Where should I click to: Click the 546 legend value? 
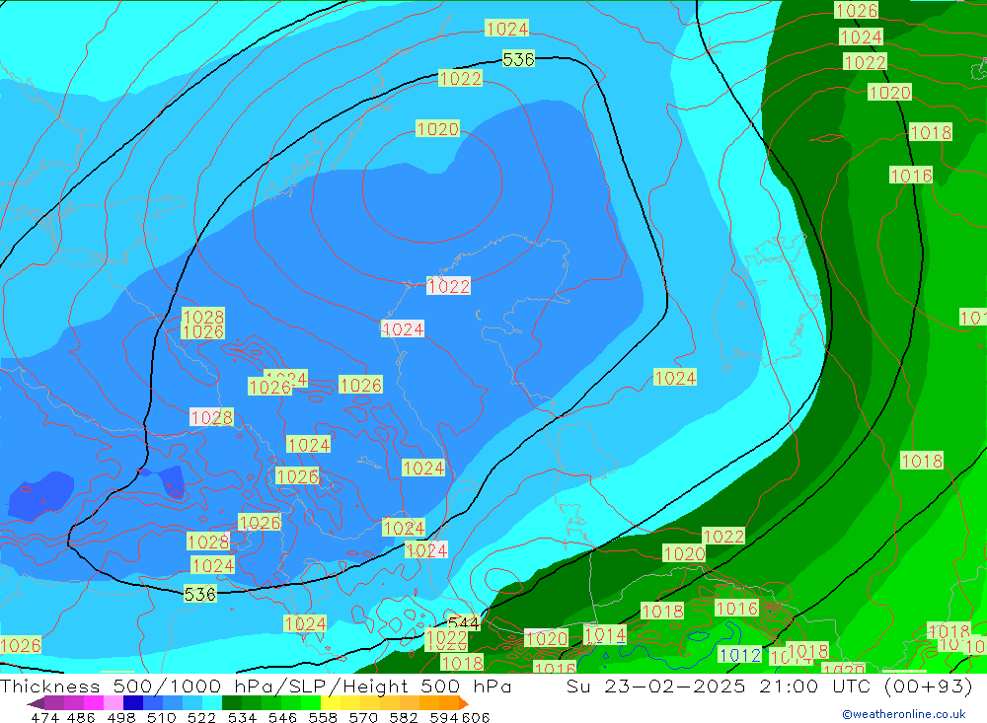(x=282, y=717)
